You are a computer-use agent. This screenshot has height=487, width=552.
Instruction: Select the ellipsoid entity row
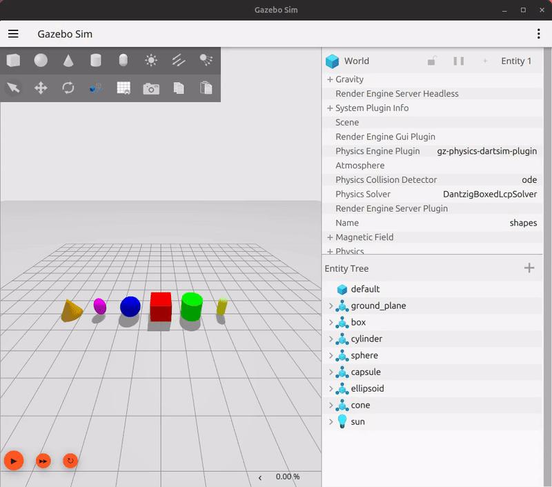[433, 388]
